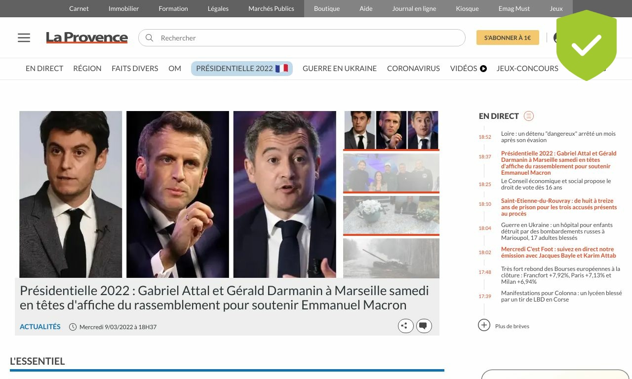Go to the En Direct nav section

click(44, 69)
